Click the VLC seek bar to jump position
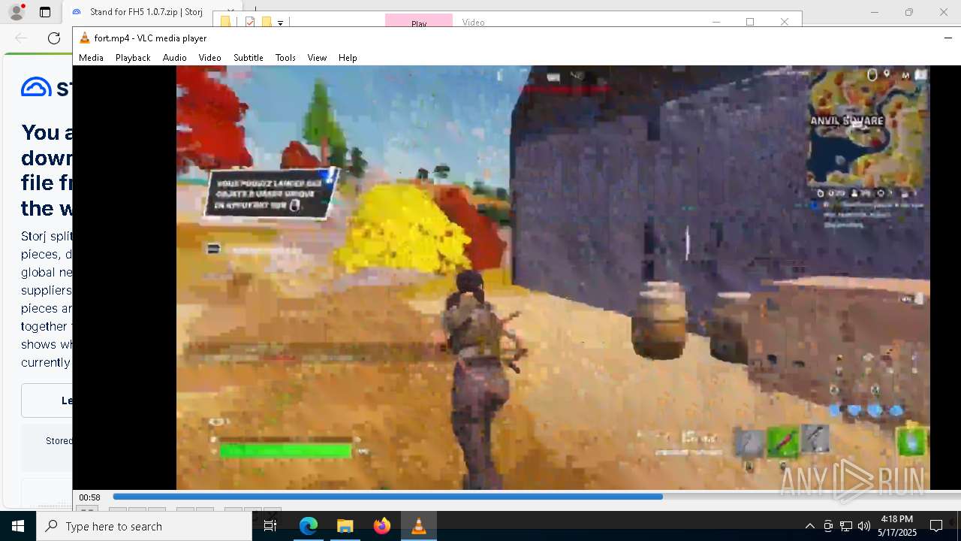 coord(537,497)
